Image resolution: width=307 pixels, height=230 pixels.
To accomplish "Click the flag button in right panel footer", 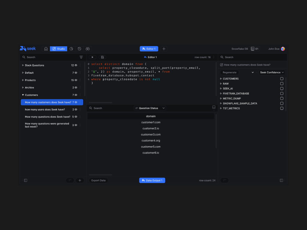I will click(x=225, y=180).
